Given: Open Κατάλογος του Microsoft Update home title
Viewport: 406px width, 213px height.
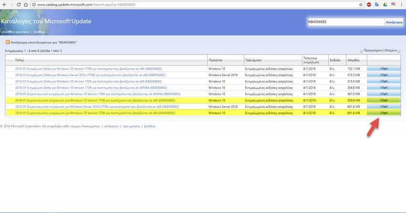Looking at the screenshot, I should click(x=46, y=21).
